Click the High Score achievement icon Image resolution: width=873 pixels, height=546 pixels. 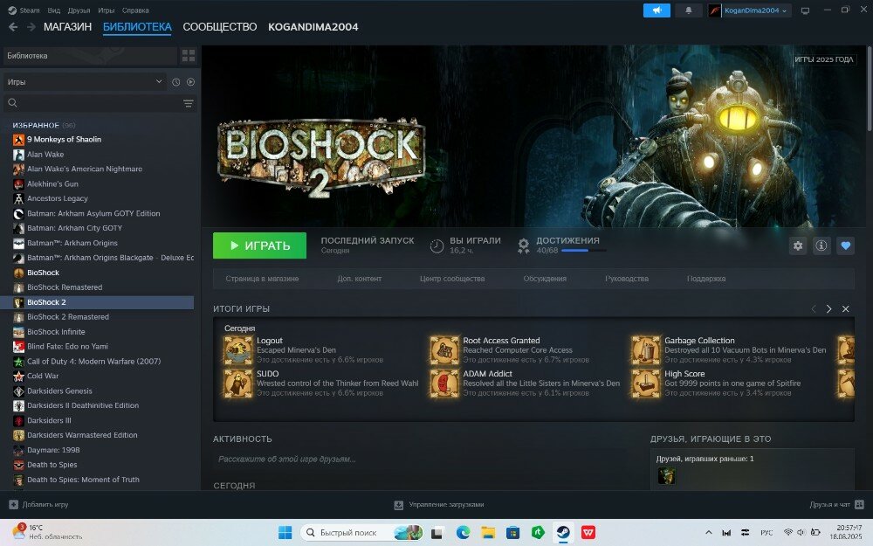646,384
